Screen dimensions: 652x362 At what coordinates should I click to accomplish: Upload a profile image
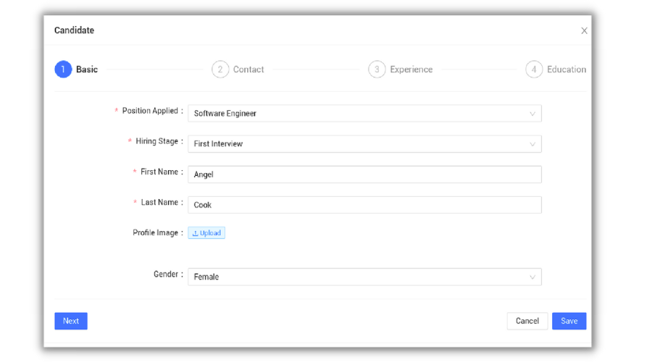tap(206, 233)
